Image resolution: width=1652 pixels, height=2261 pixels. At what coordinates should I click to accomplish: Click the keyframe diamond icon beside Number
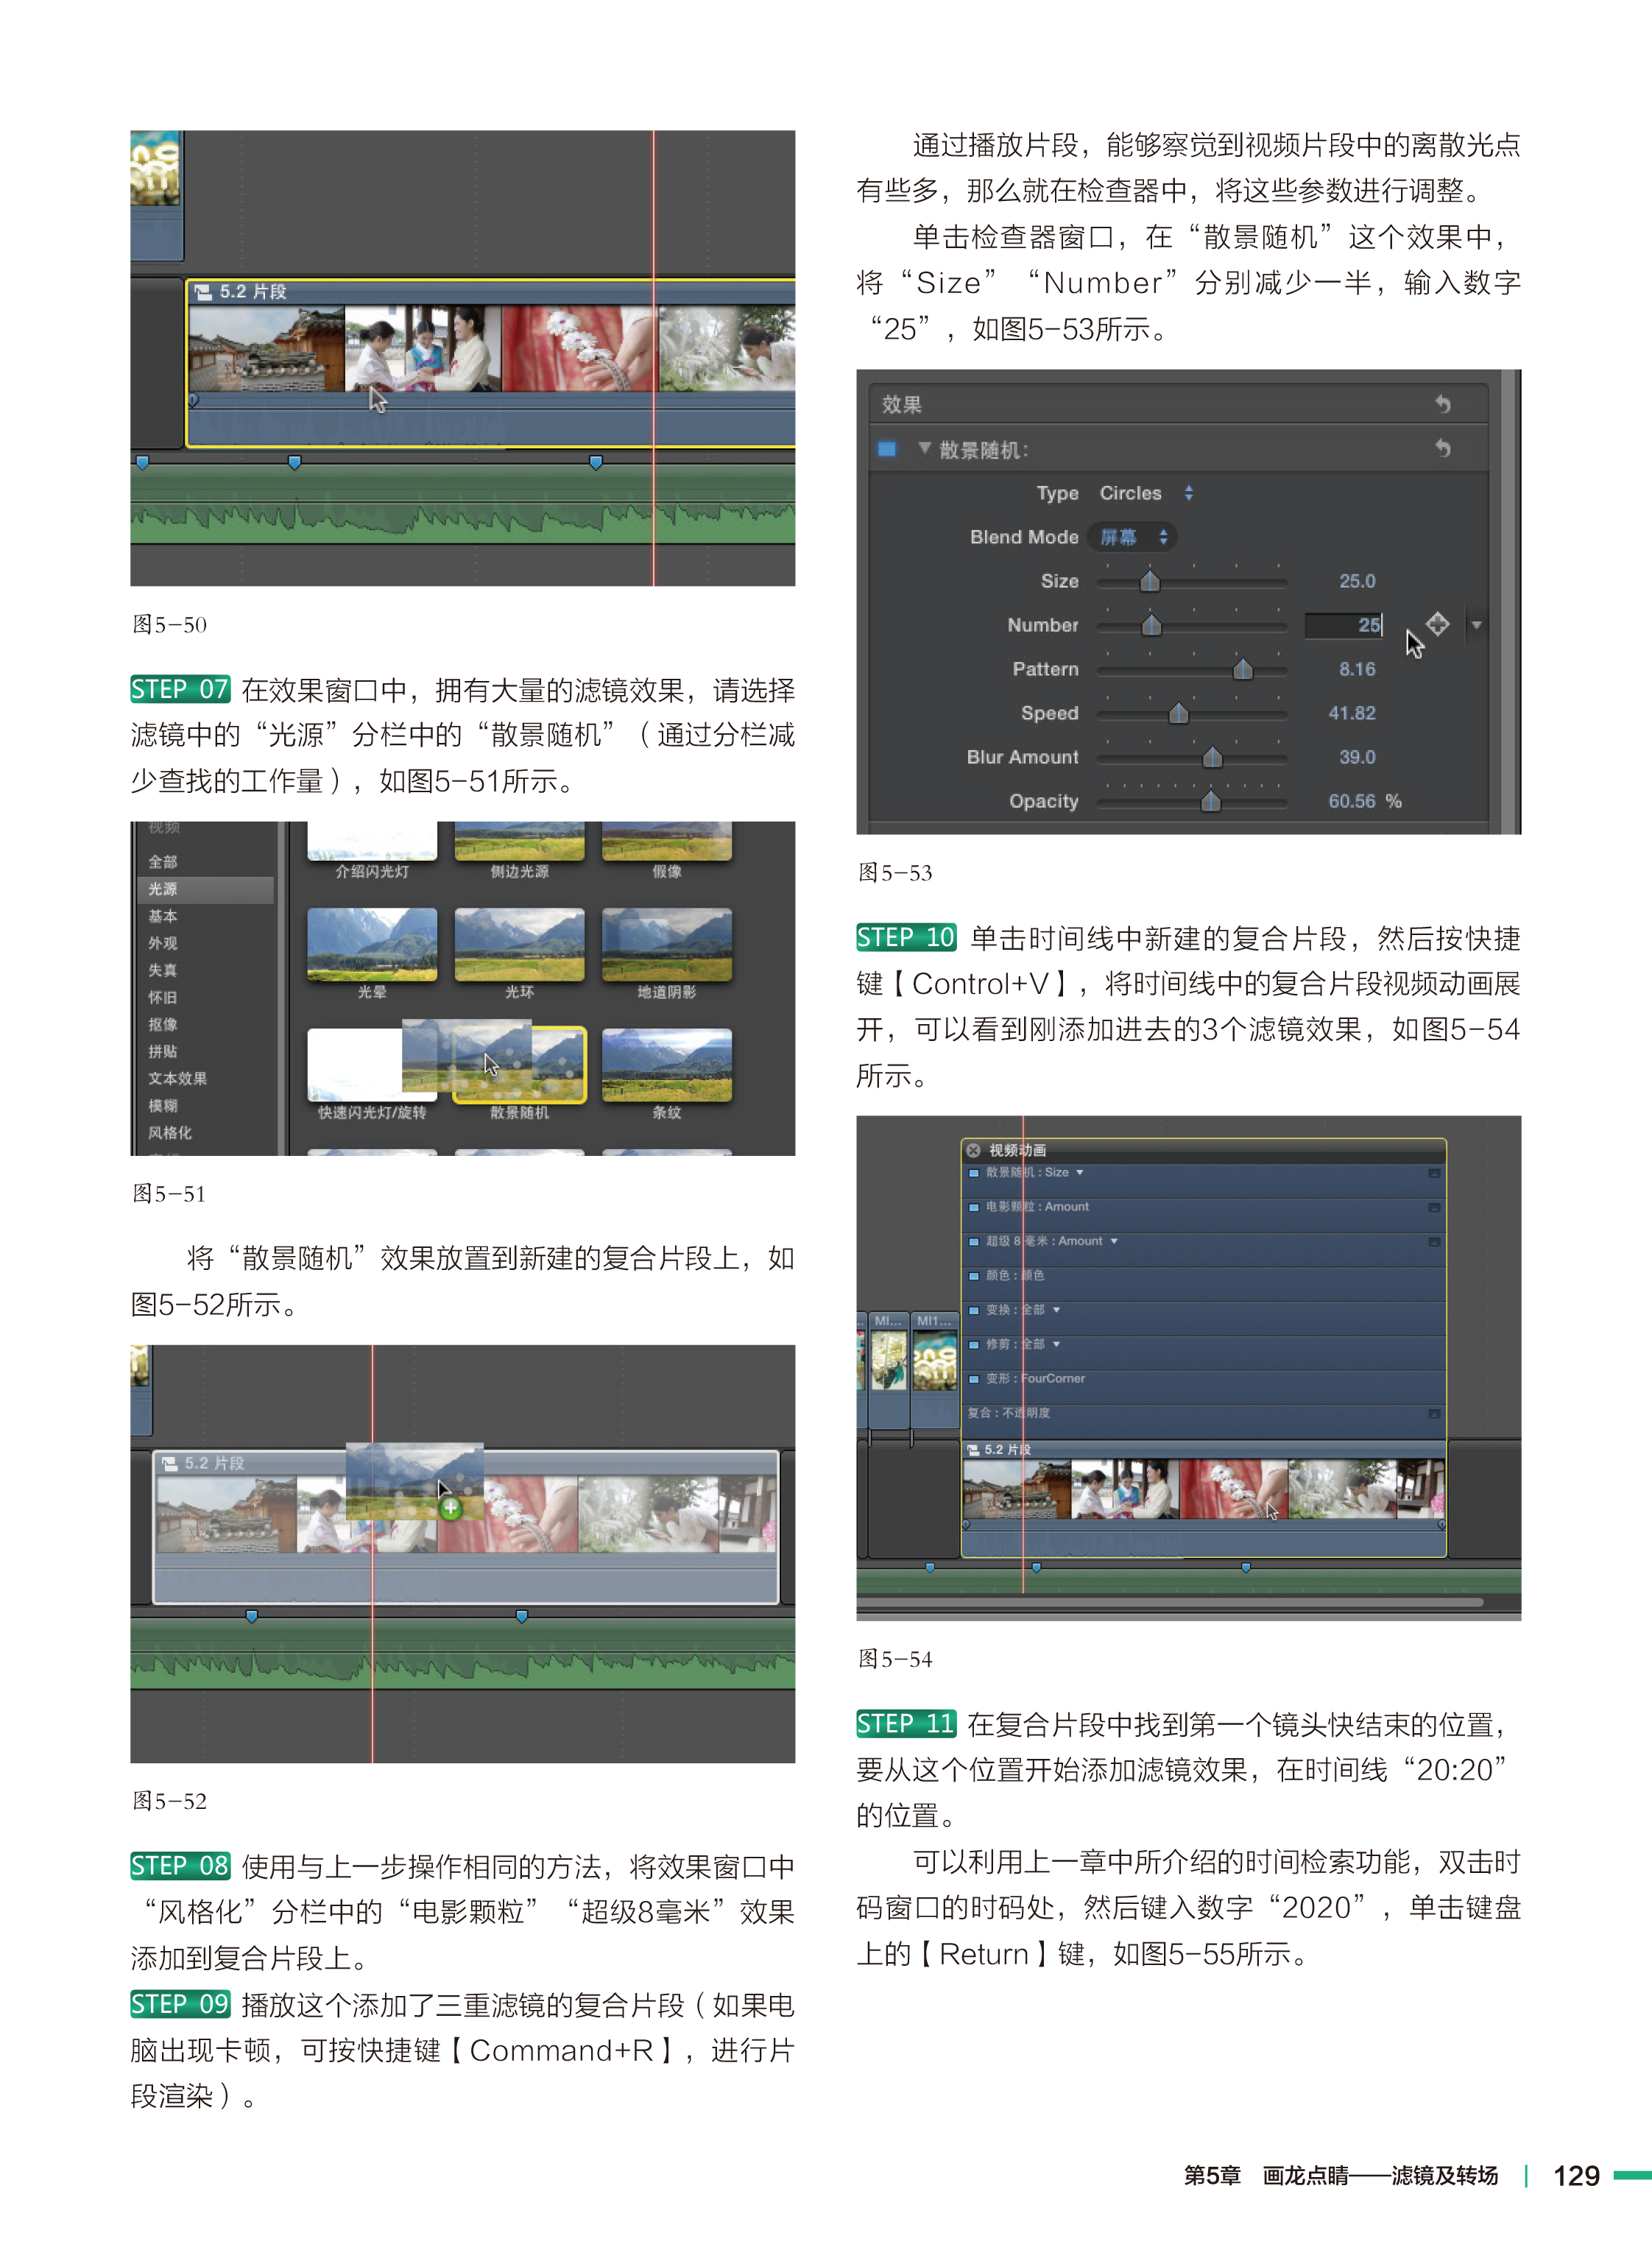1437,624
